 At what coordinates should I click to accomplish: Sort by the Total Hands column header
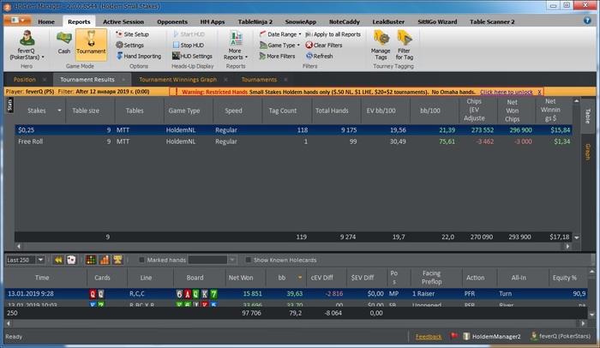click(332, 111)
